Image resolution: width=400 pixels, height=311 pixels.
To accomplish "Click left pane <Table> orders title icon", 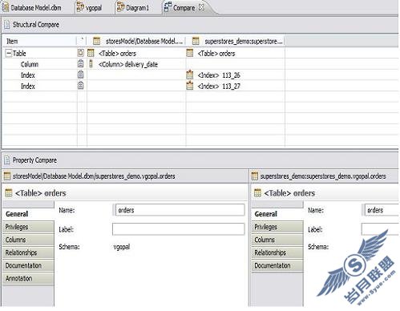I will [x=9, y=192].
